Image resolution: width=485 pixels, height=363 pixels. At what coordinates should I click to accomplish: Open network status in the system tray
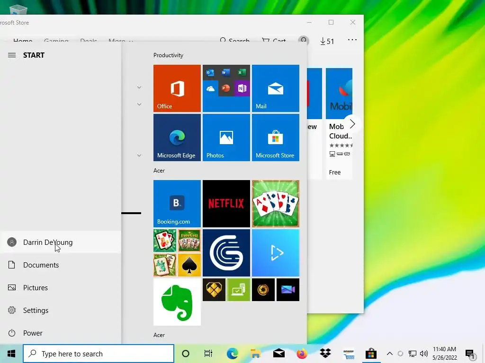pos(413,354)
